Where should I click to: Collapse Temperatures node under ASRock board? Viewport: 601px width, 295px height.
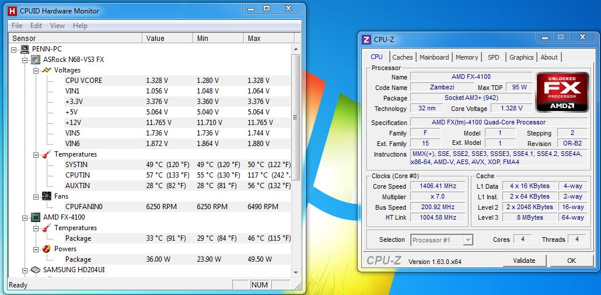[x=36, y=155]
